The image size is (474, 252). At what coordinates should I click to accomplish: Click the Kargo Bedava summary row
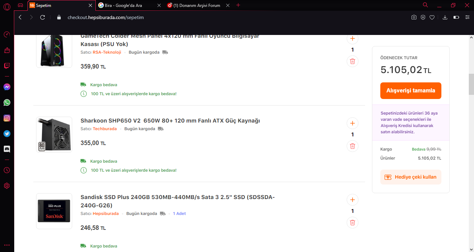point(411,149)
